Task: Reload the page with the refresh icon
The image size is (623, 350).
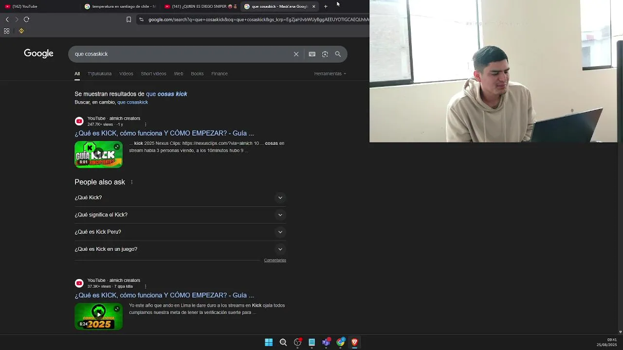Action: pos(26,19)
